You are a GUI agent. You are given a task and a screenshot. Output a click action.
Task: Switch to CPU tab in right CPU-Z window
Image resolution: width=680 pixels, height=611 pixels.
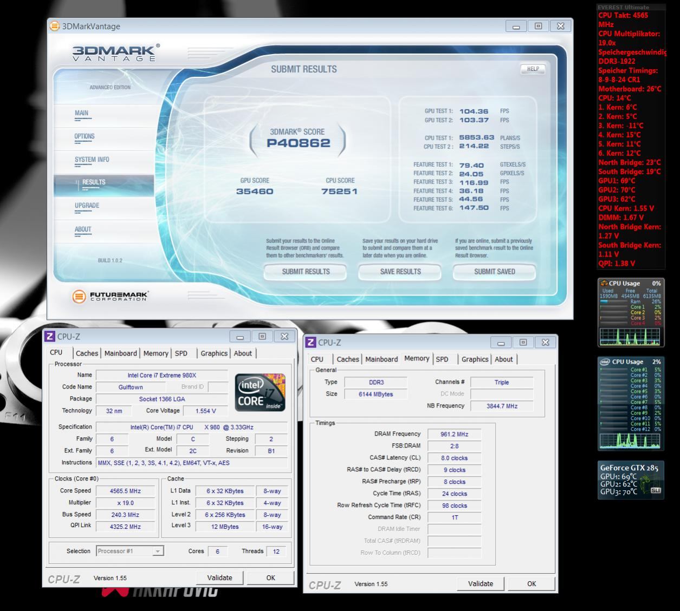click(317, 359)
